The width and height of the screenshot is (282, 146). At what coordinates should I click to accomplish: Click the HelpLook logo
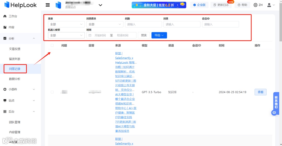click(x=20, y=5)
